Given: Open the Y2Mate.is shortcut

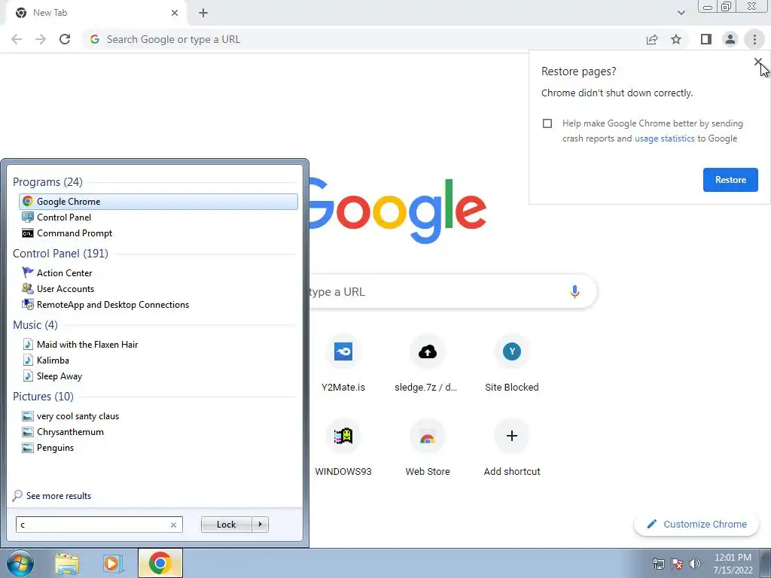Looking at the screenshot, I should (x=343, y=363).
